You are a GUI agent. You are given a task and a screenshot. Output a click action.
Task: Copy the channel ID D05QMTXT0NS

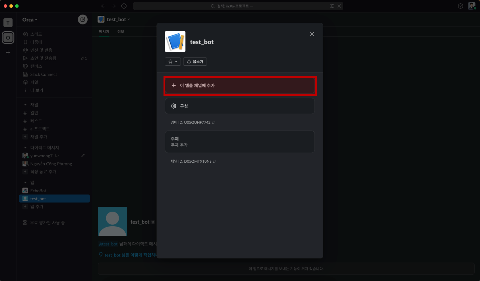215,161
